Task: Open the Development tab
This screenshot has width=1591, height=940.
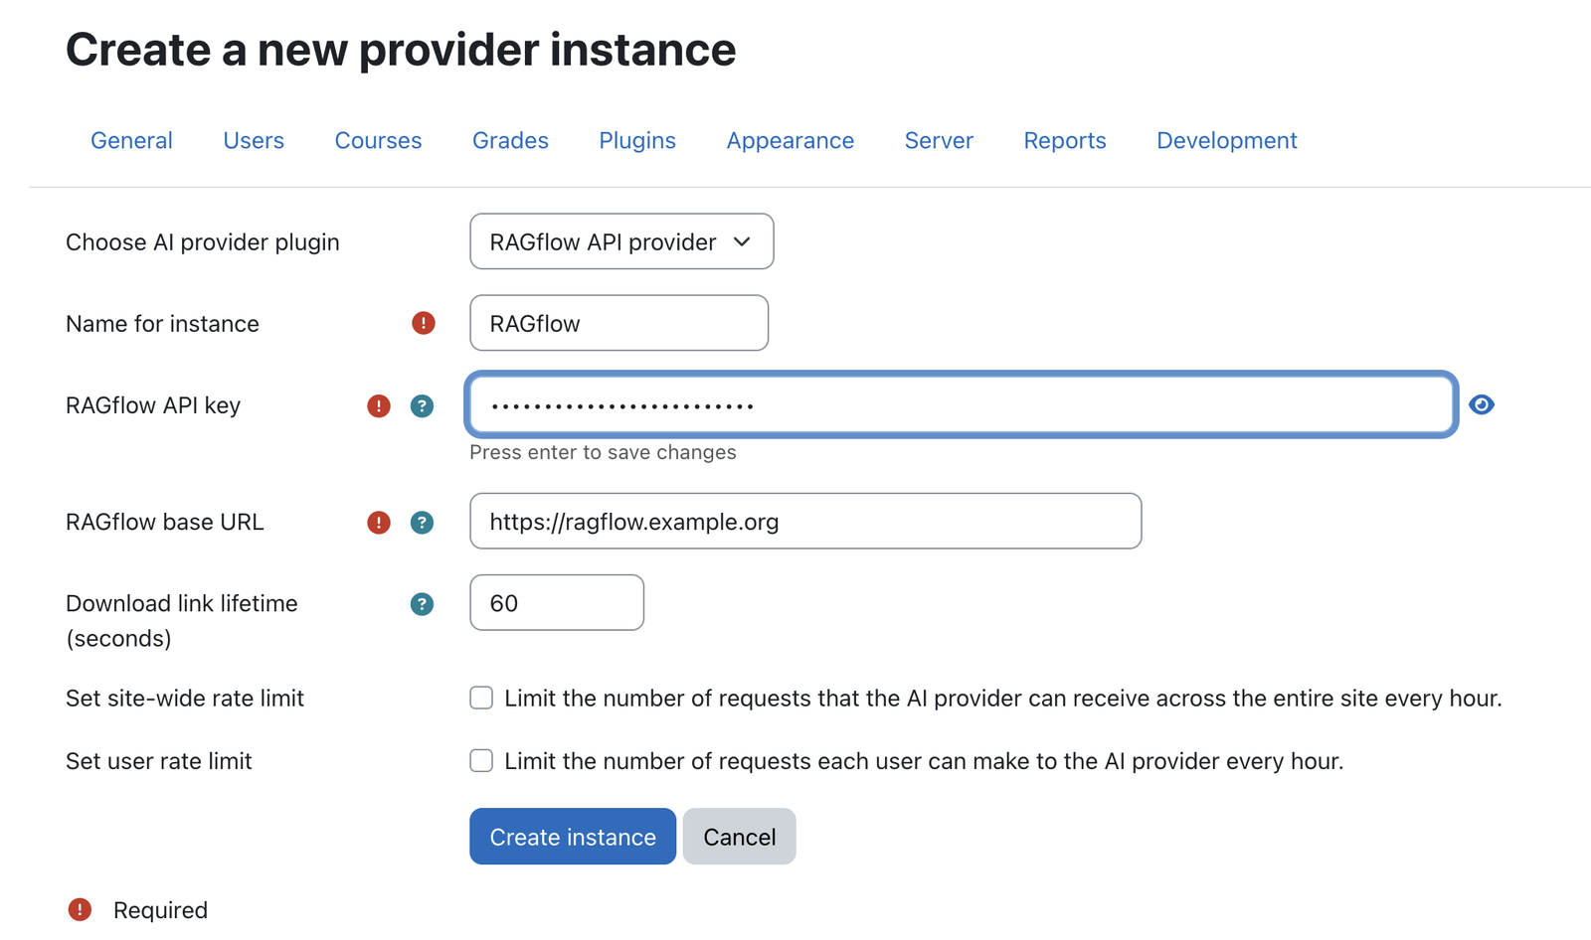Action: pyautogui.click(x=1226, y=140)
